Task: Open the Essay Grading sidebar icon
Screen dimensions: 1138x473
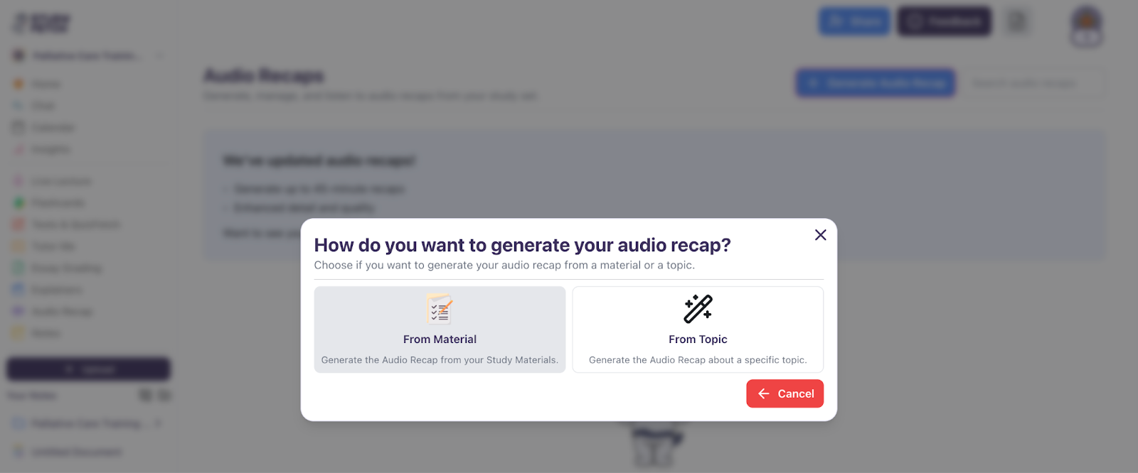Action: tap(18, 268)
